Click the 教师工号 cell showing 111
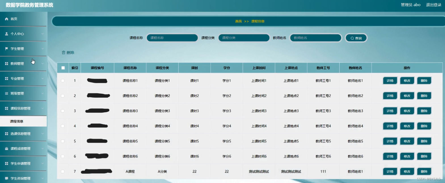The width and height of the screenshot is (445, 183). (x=323, y=171)
